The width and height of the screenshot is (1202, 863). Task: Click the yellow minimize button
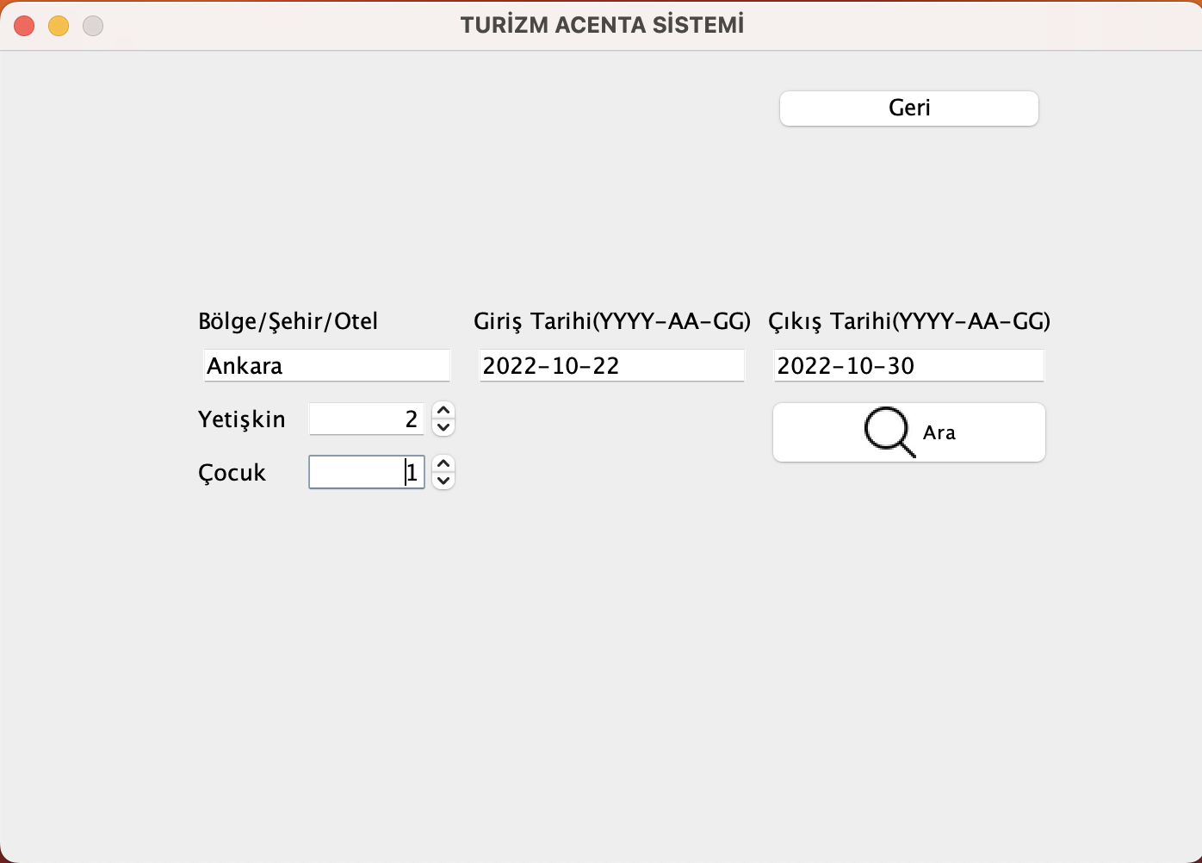[x=59, y=26]
